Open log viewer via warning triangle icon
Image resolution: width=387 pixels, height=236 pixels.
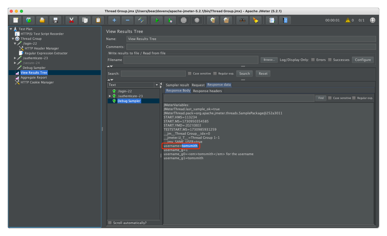point(348,20)
